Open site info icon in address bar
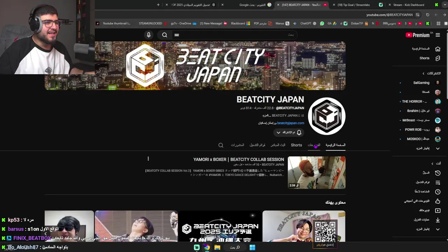 point(418,15)
